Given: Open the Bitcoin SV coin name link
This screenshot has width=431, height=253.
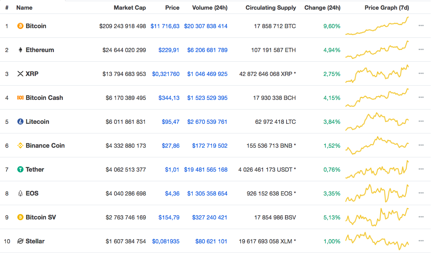Looking at the screenshot, I should (41, 217).
